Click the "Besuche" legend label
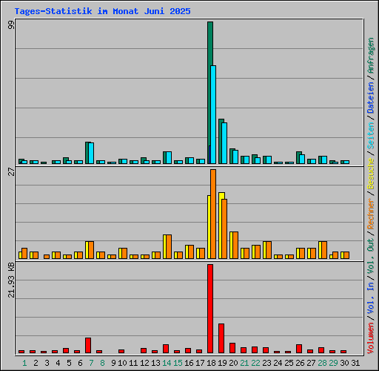This screenshot has width=379, height=371. click(x=371, y=174)
